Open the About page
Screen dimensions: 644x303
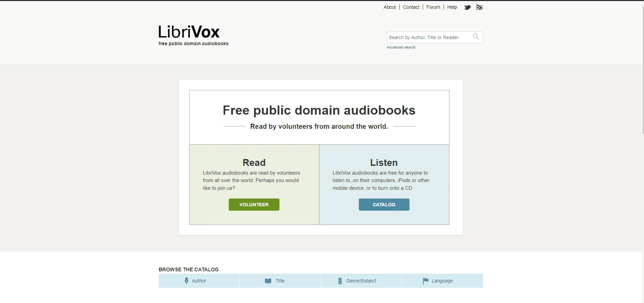[390, 7]
